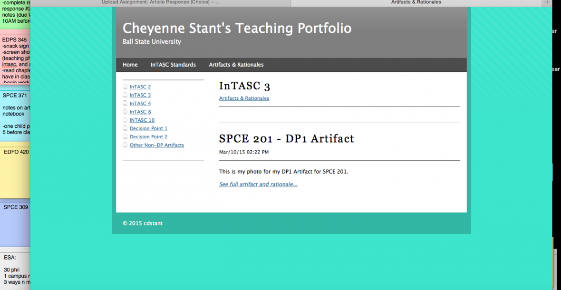Click the SPCE 201 - DP1 Artifact heading
Screen dimensions: 561x290
(286, 139)
